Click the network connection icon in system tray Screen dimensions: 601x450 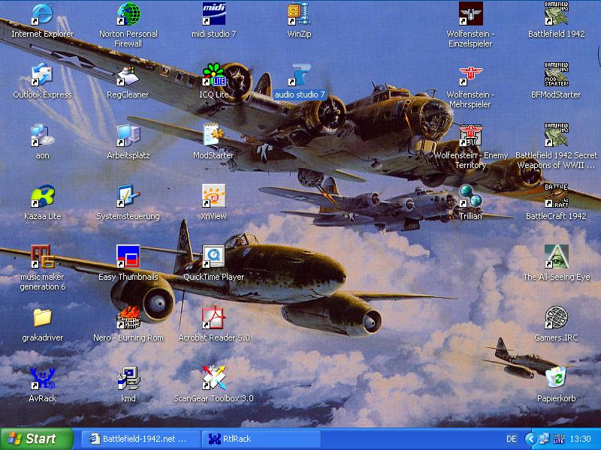tap(545, 439)
